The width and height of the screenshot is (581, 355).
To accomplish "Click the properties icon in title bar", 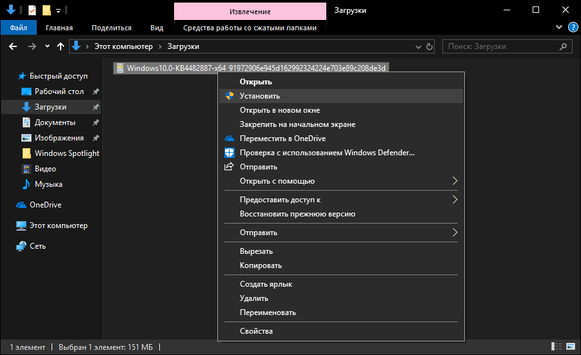I will point(32,10).
